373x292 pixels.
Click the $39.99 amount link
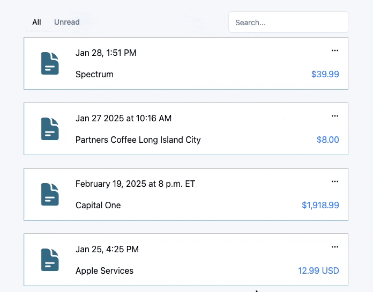point(325,74)
